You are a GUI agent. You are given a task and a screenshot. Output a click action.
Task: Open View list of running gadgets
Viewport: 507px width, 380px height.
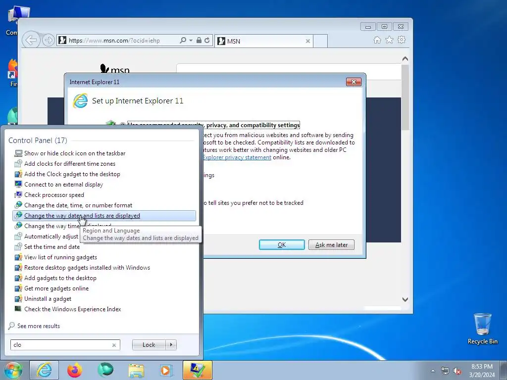tap(104, 257)
